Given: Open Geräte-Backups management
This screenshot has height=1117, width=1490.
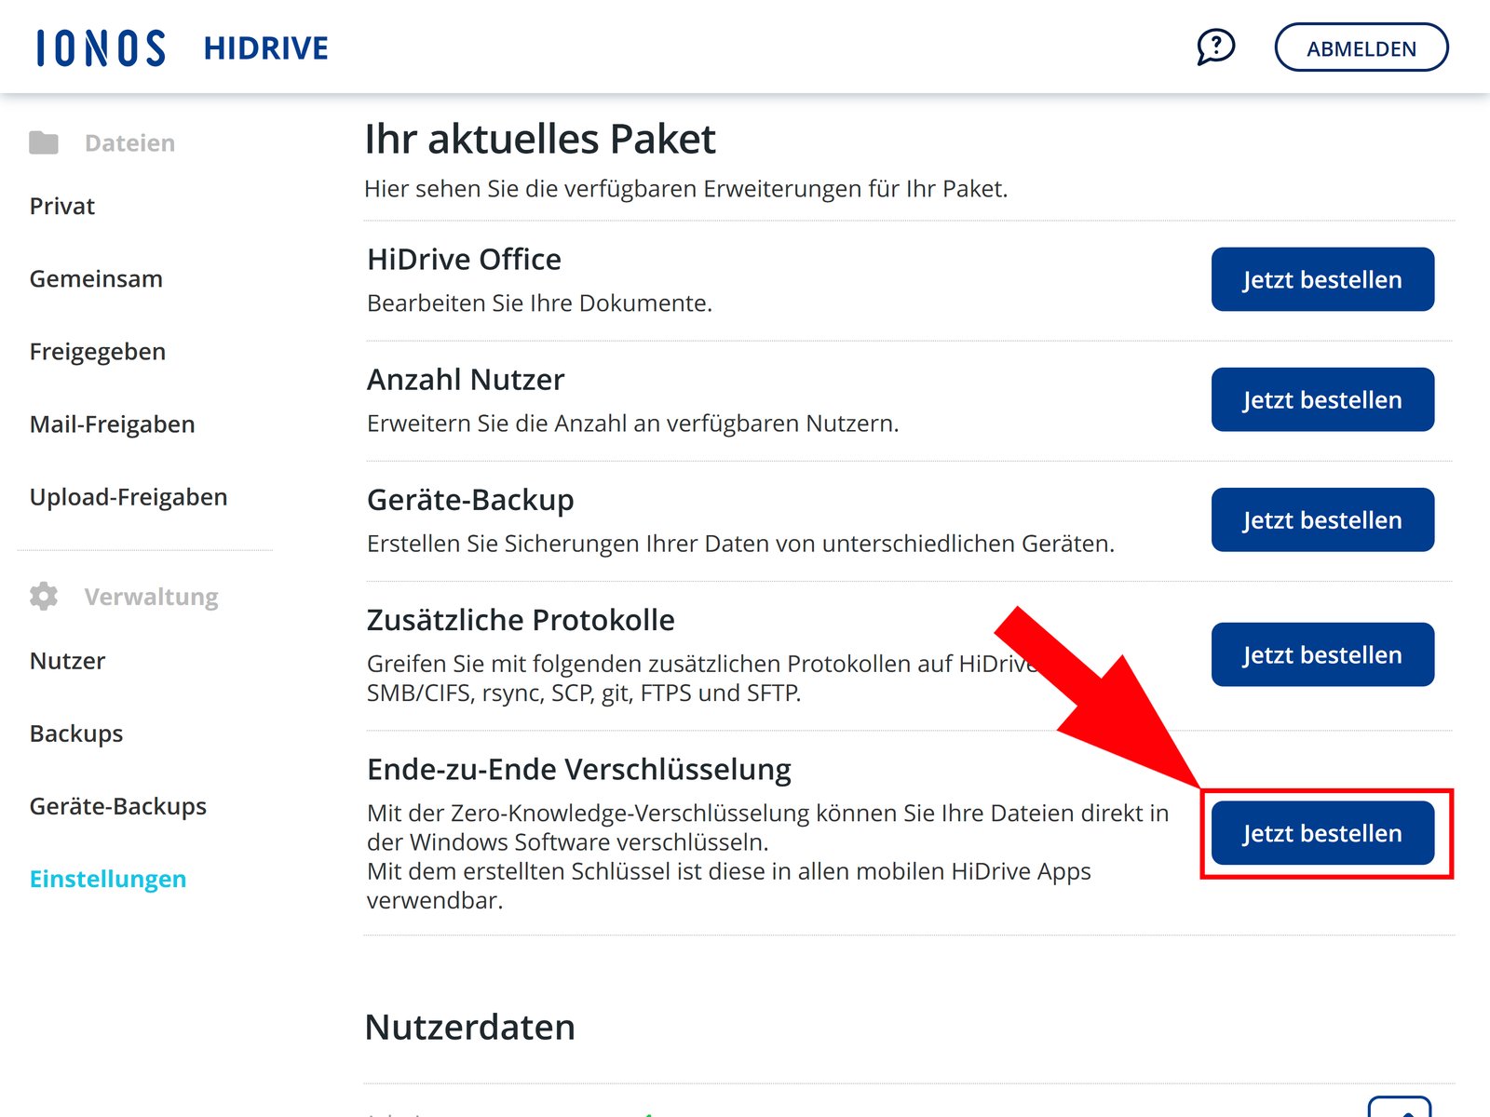Looking at the screenshot, I should tap(118, 807).
